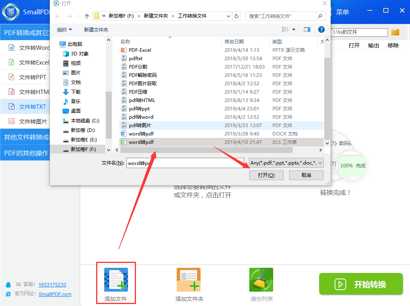Select the PDF分割 file
410x306 pixels.
pyautogui.click(x=221, y=67)
